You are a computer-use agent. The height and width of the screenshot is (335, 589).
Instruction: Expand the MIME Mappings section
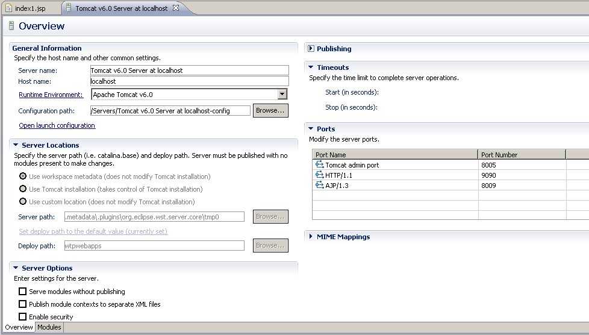coord(311,237)
